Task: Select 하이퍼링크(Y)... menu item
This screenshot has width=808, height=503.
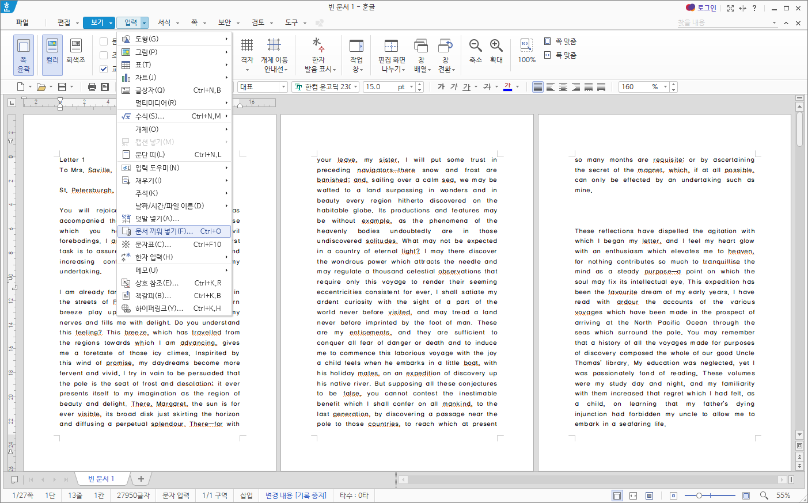Action: [174, 308]
